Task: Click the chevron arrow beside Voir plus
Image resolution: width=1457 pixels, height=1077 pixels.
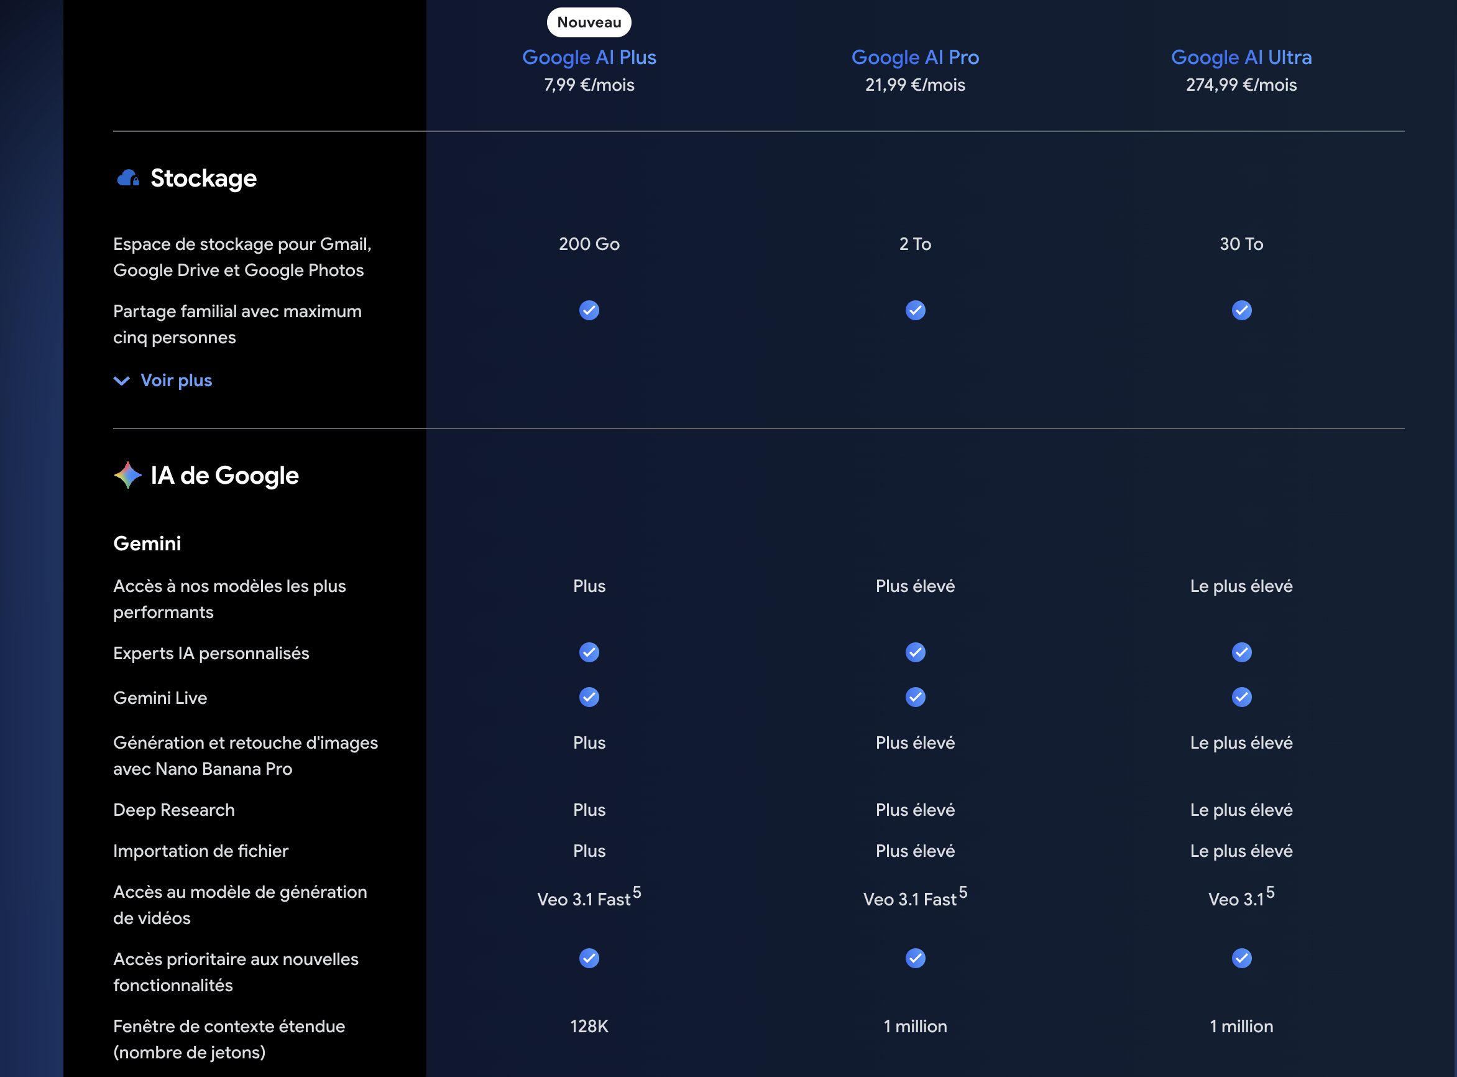Action: pos(122,381)
